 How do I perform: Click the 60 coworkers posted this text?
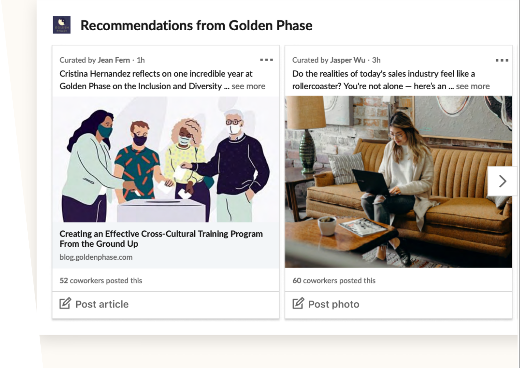pyautogui.click(x=334, y=280)
